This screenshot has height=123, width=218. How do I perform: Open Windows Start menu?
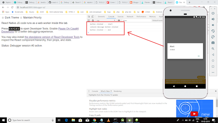click(3, 120)
